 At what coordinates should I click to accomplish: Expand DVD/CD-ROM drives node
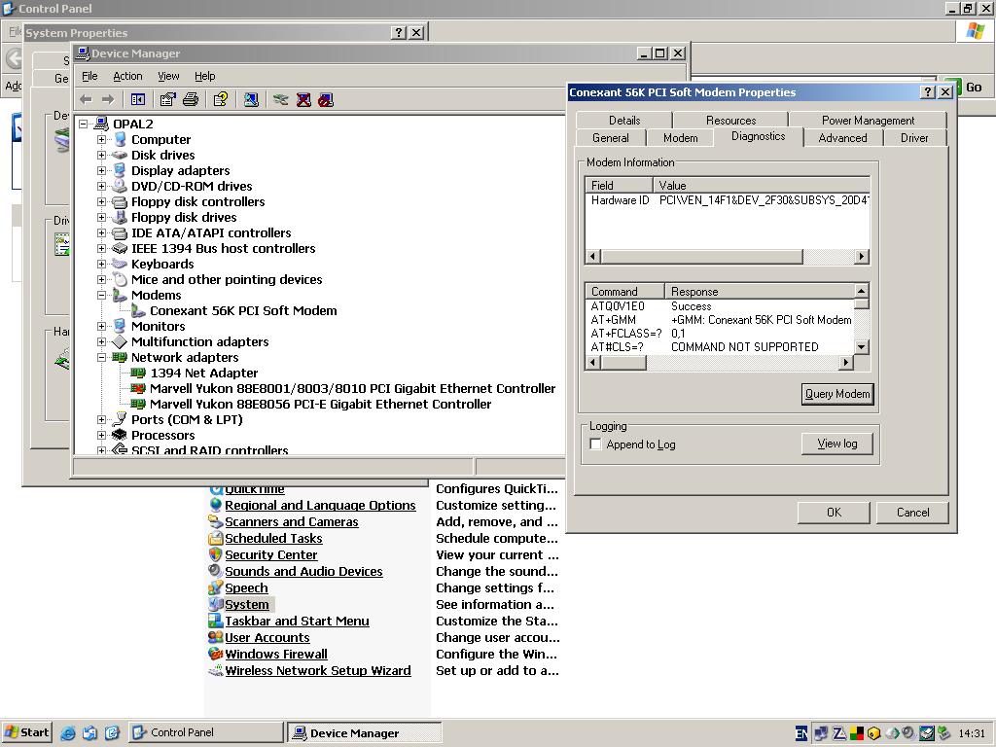tap(101, 186)
